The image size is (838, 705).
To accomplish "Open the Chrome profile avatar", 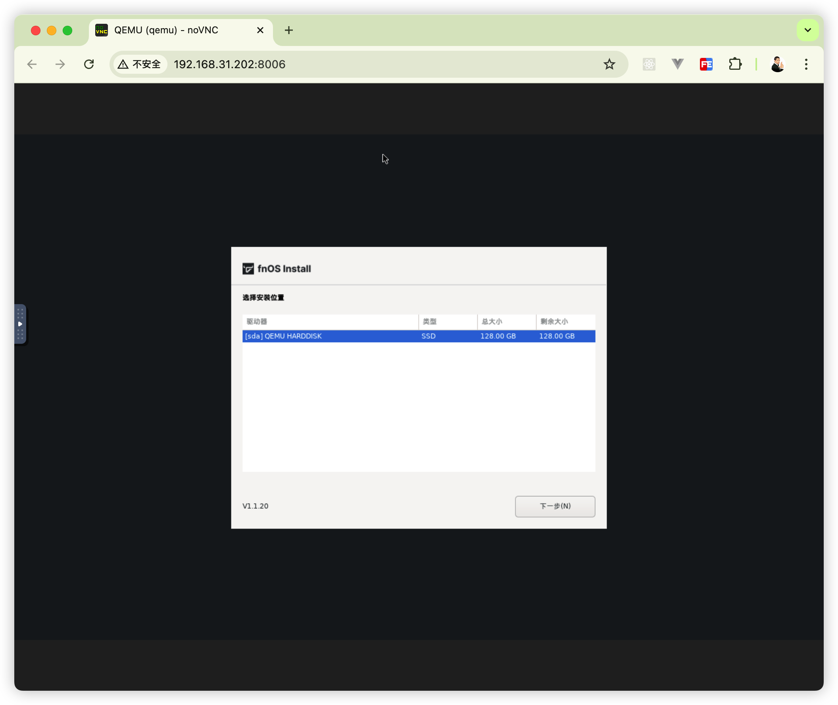I will [x=777, y=64].
